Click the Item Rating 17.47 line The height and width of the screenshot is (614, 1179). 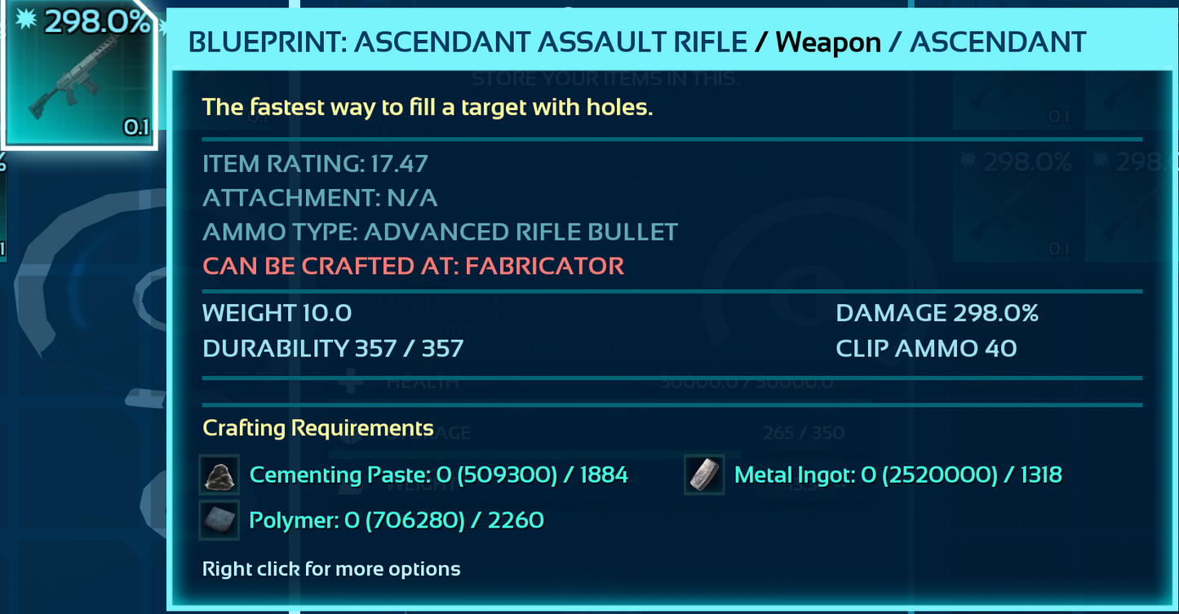coord(315,164)
